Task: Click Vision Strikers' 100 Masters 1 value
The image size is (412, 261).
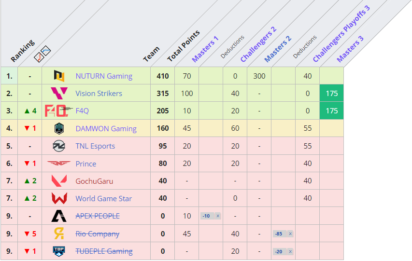Action: click(x=187, y=94)
